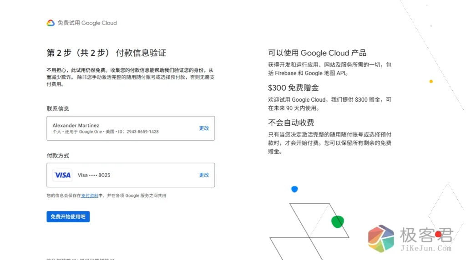Click the $300 免费赠金 heading

pyautogui.click(x=293, y=88)
